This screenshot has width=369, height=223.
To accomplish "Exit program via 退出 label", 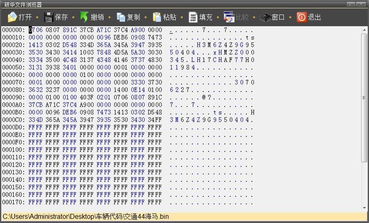I will point(314,17).
